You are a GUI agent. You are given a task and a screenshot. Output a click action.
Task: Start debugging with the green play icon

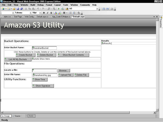[59, 9]
